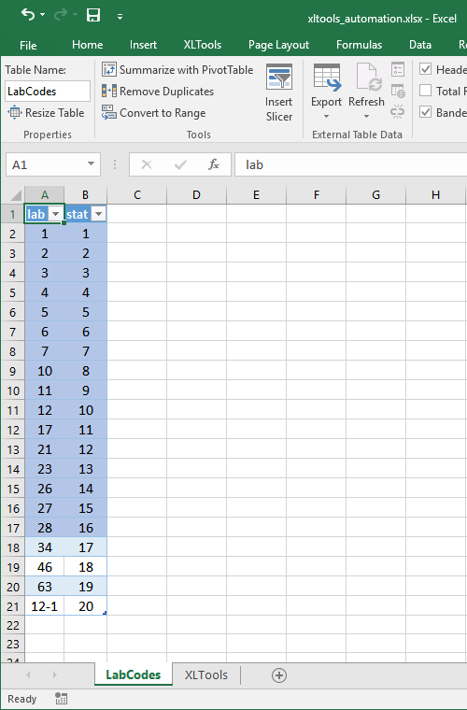Click Convert to Range
This screenshot has width=467, height=710.
(153, 113)
